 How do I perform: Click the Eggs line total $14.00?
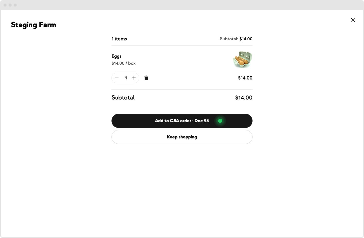245,78
